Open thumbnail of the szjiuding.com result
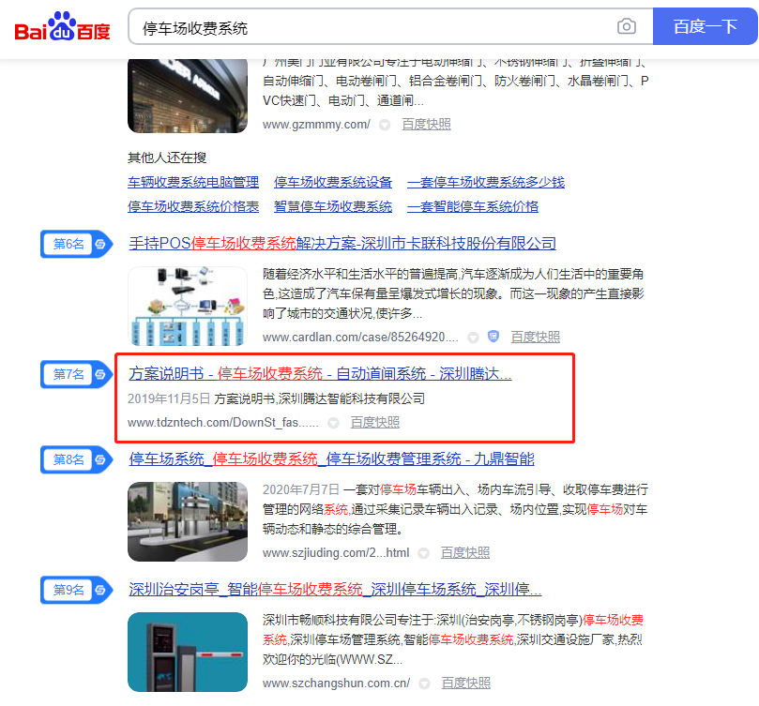 (x=188, y=521)
